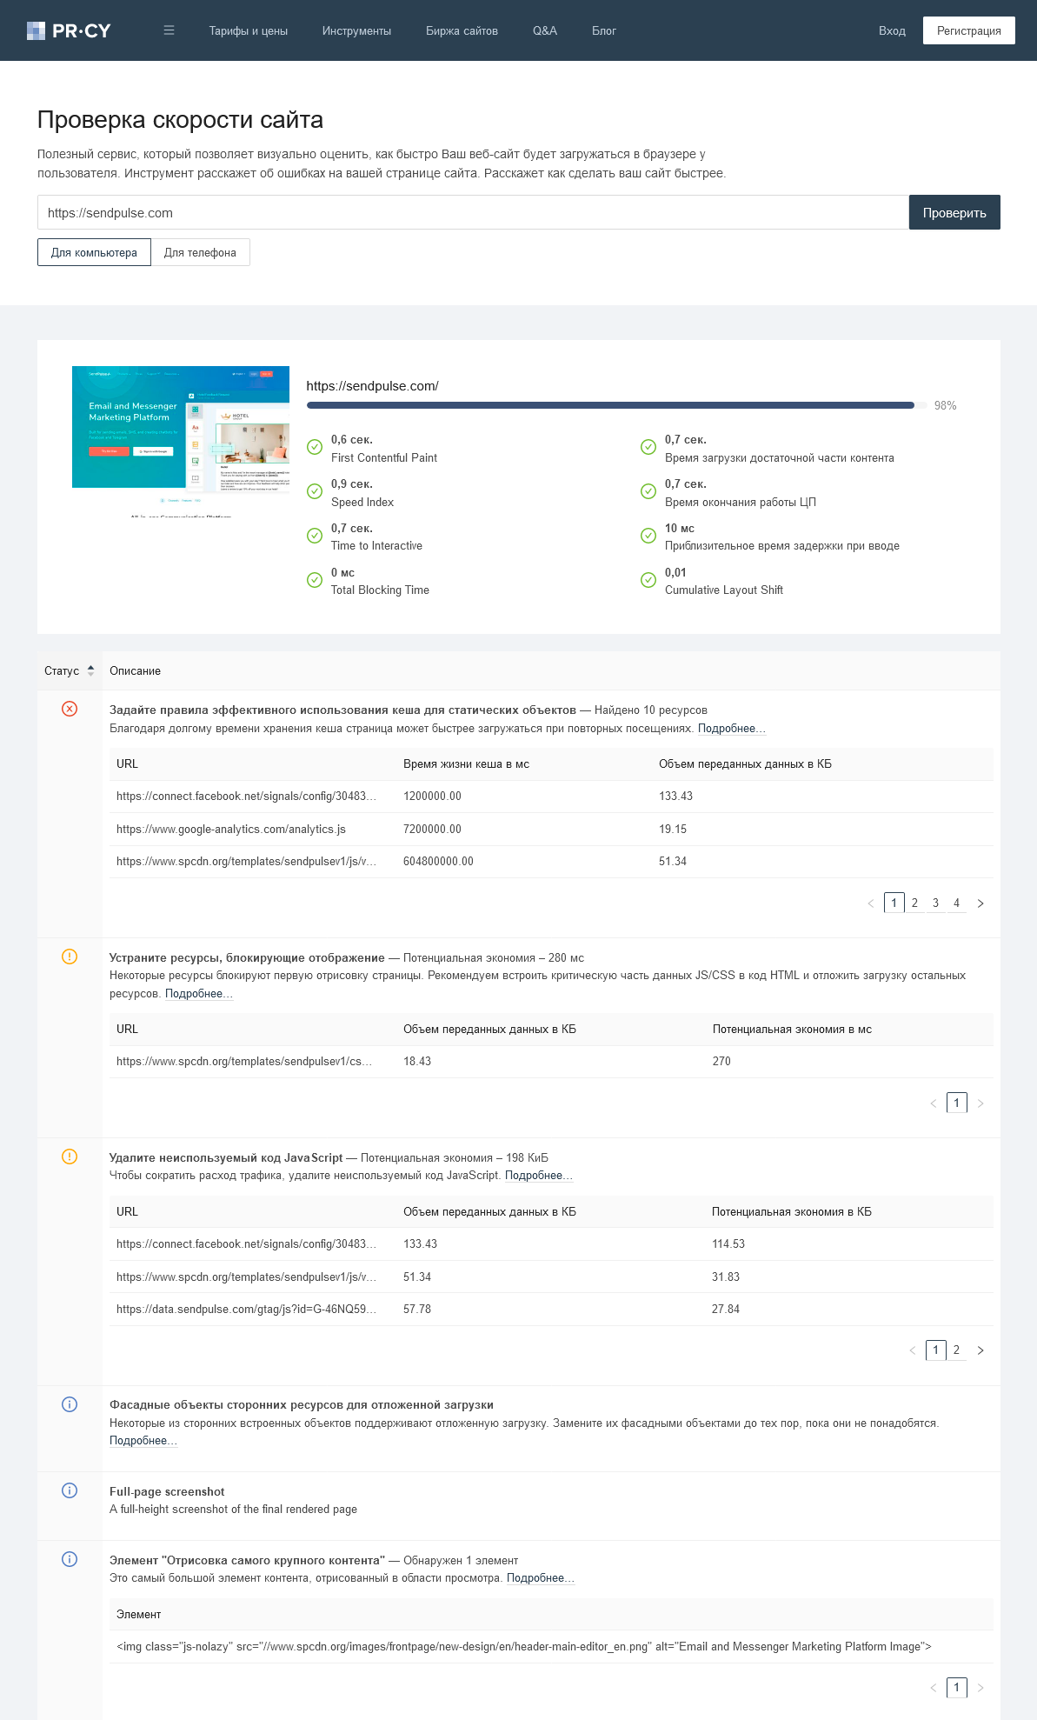Open page 4 of cache resources table
This screenshot has height=1720, width=1037.
click(x=956, y=903)
